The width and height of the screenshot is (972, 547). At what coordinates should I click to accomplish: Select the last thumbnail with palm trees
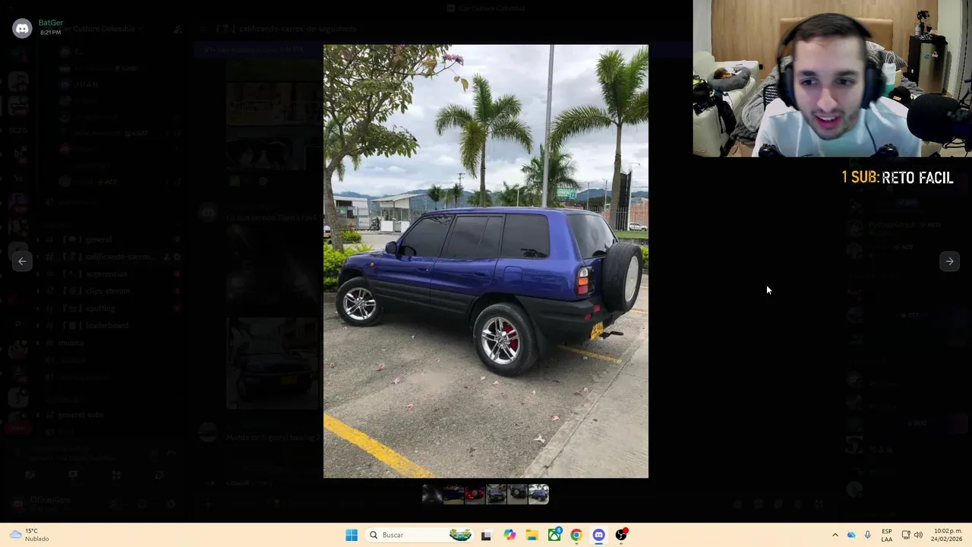(538, 495)
